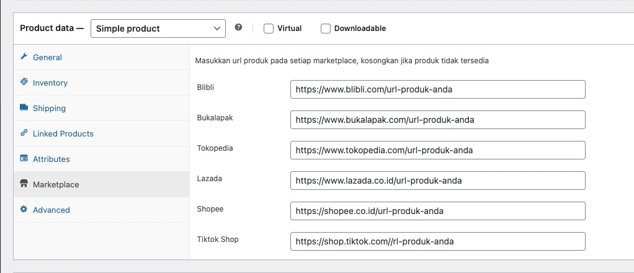Focus the Tokopedia URL field
The width and height of the screenshot is (634, 273).
coord(438,150)
